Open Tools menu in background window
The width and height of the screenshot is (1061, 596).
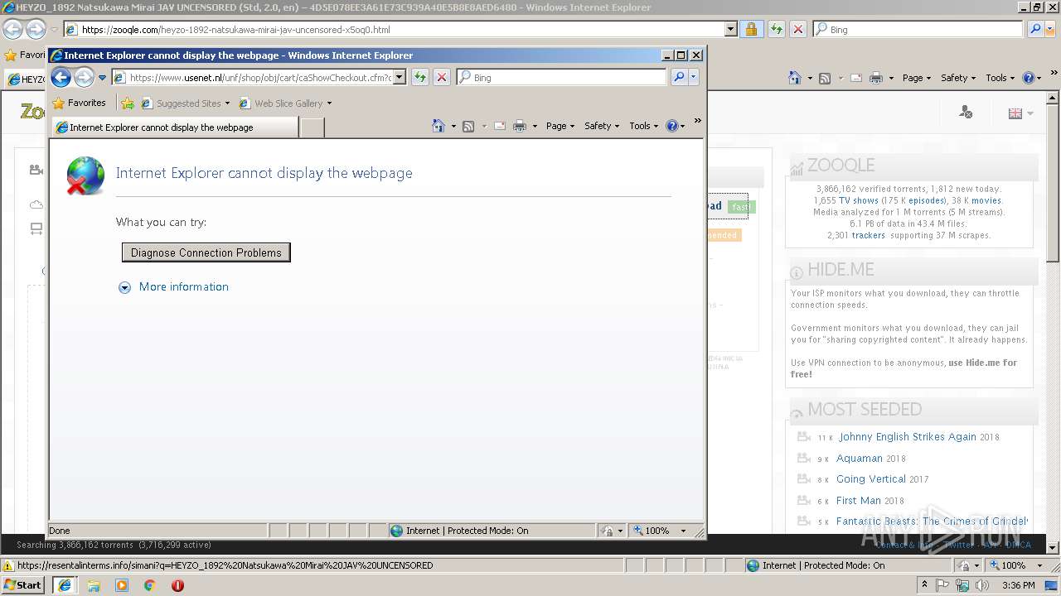click(x=1000, y=78)
